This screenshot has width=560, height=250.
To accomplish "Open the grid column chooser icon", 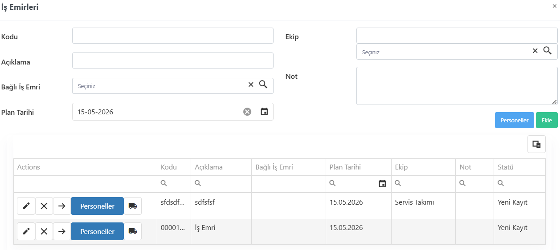I will (x=536, y=144).
